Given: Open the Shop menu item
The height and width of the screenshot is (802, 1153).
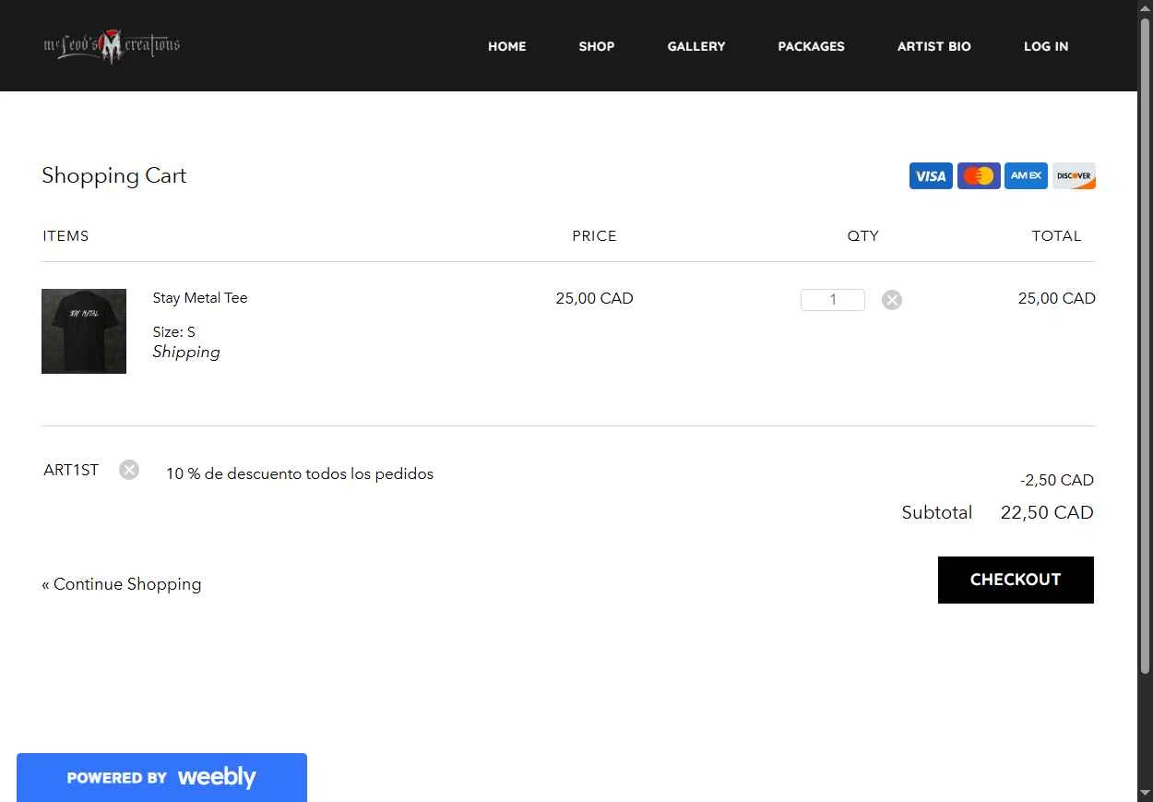Looking at the screenshot, I should pos(597,46).
